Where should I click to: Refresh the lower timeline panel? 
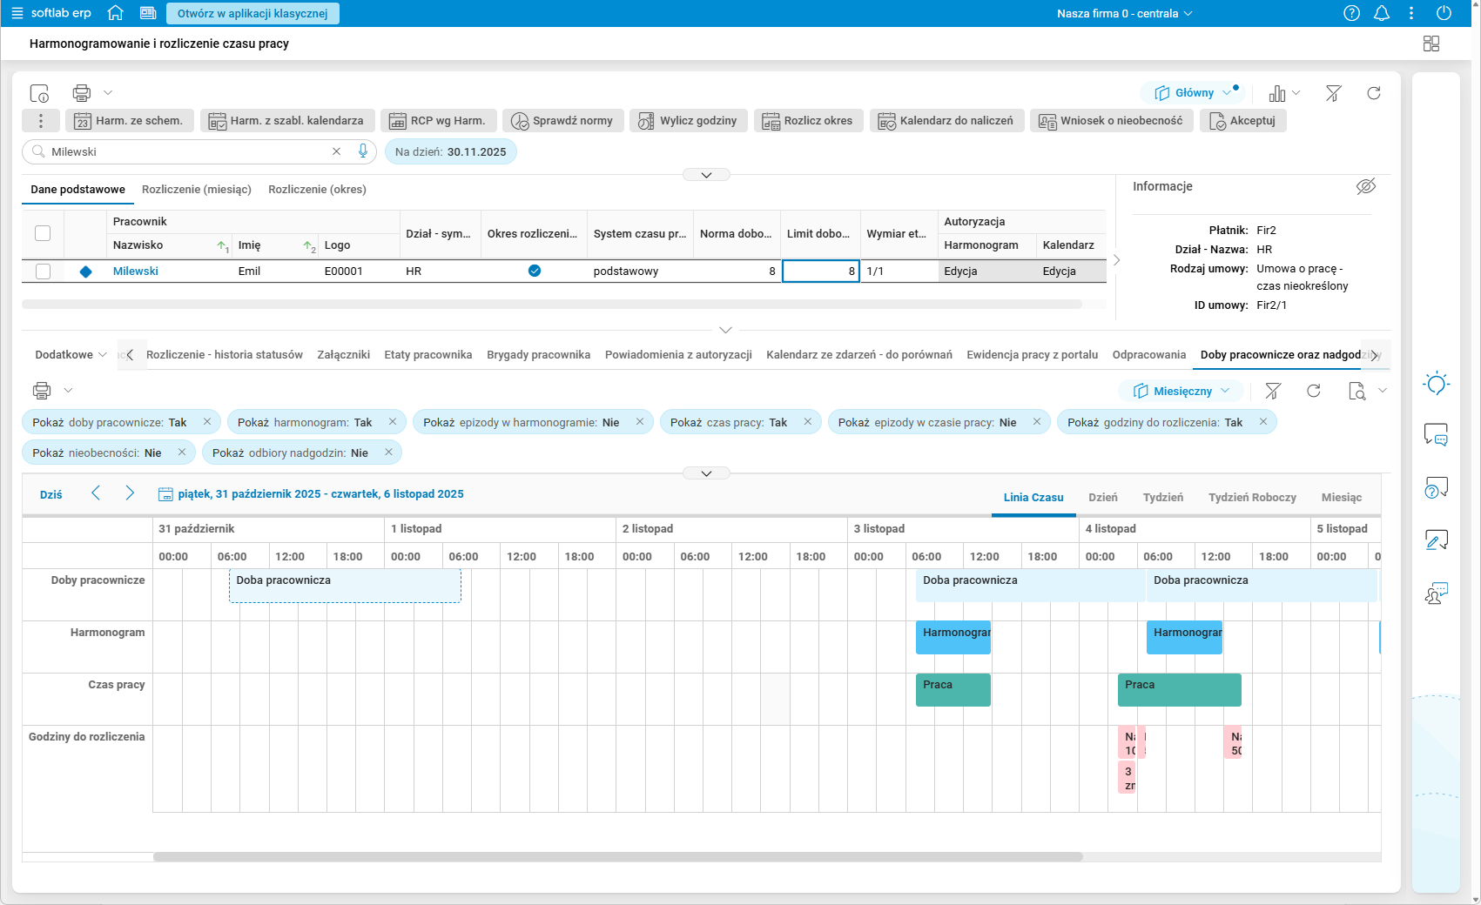[1314, 391]
